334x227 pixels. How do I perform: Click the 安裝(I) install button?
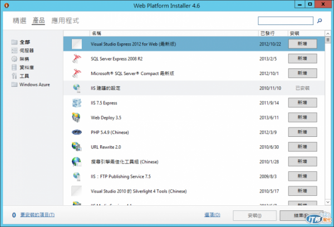point(254,215)
